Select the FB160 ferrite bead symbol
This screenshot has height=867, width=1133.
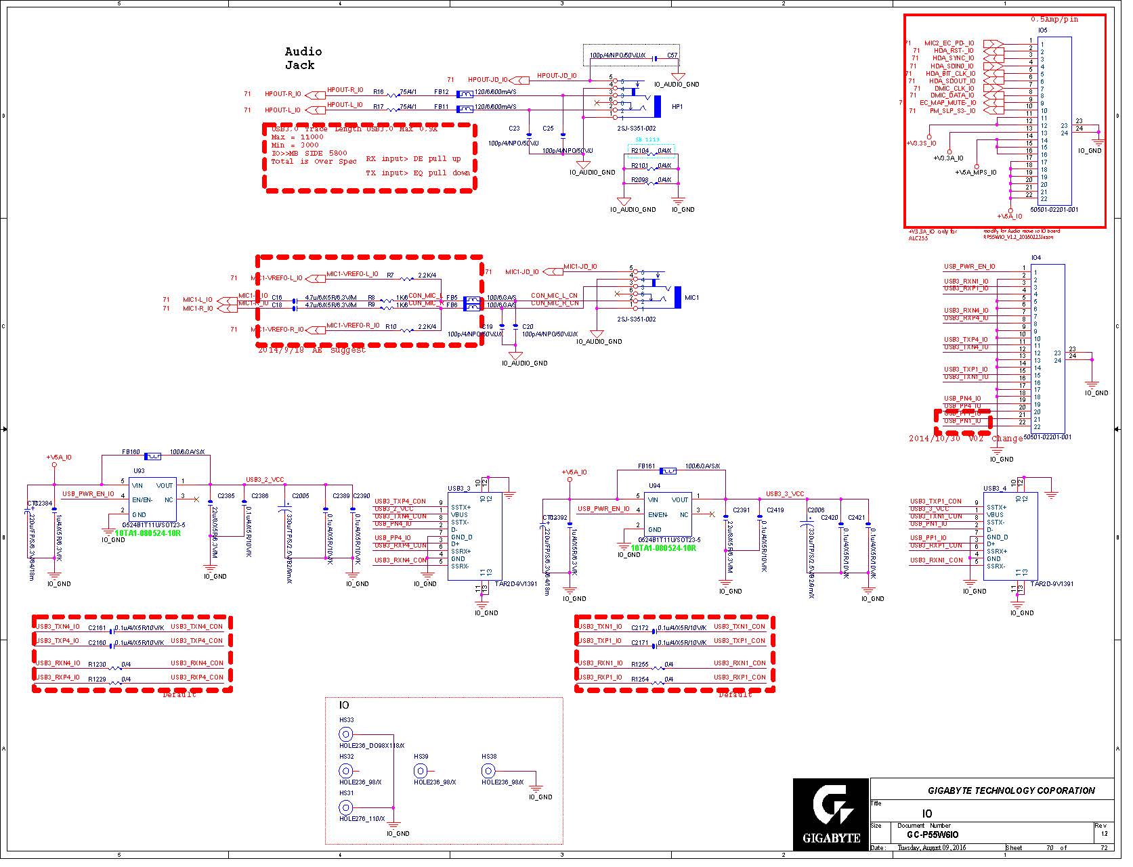pos(154,462)
